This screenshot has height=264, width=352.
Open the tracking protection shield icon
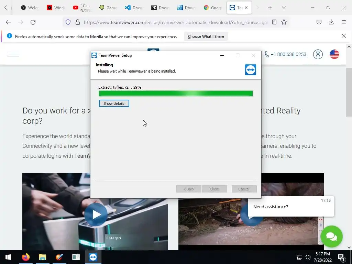(x=68, y=22)
